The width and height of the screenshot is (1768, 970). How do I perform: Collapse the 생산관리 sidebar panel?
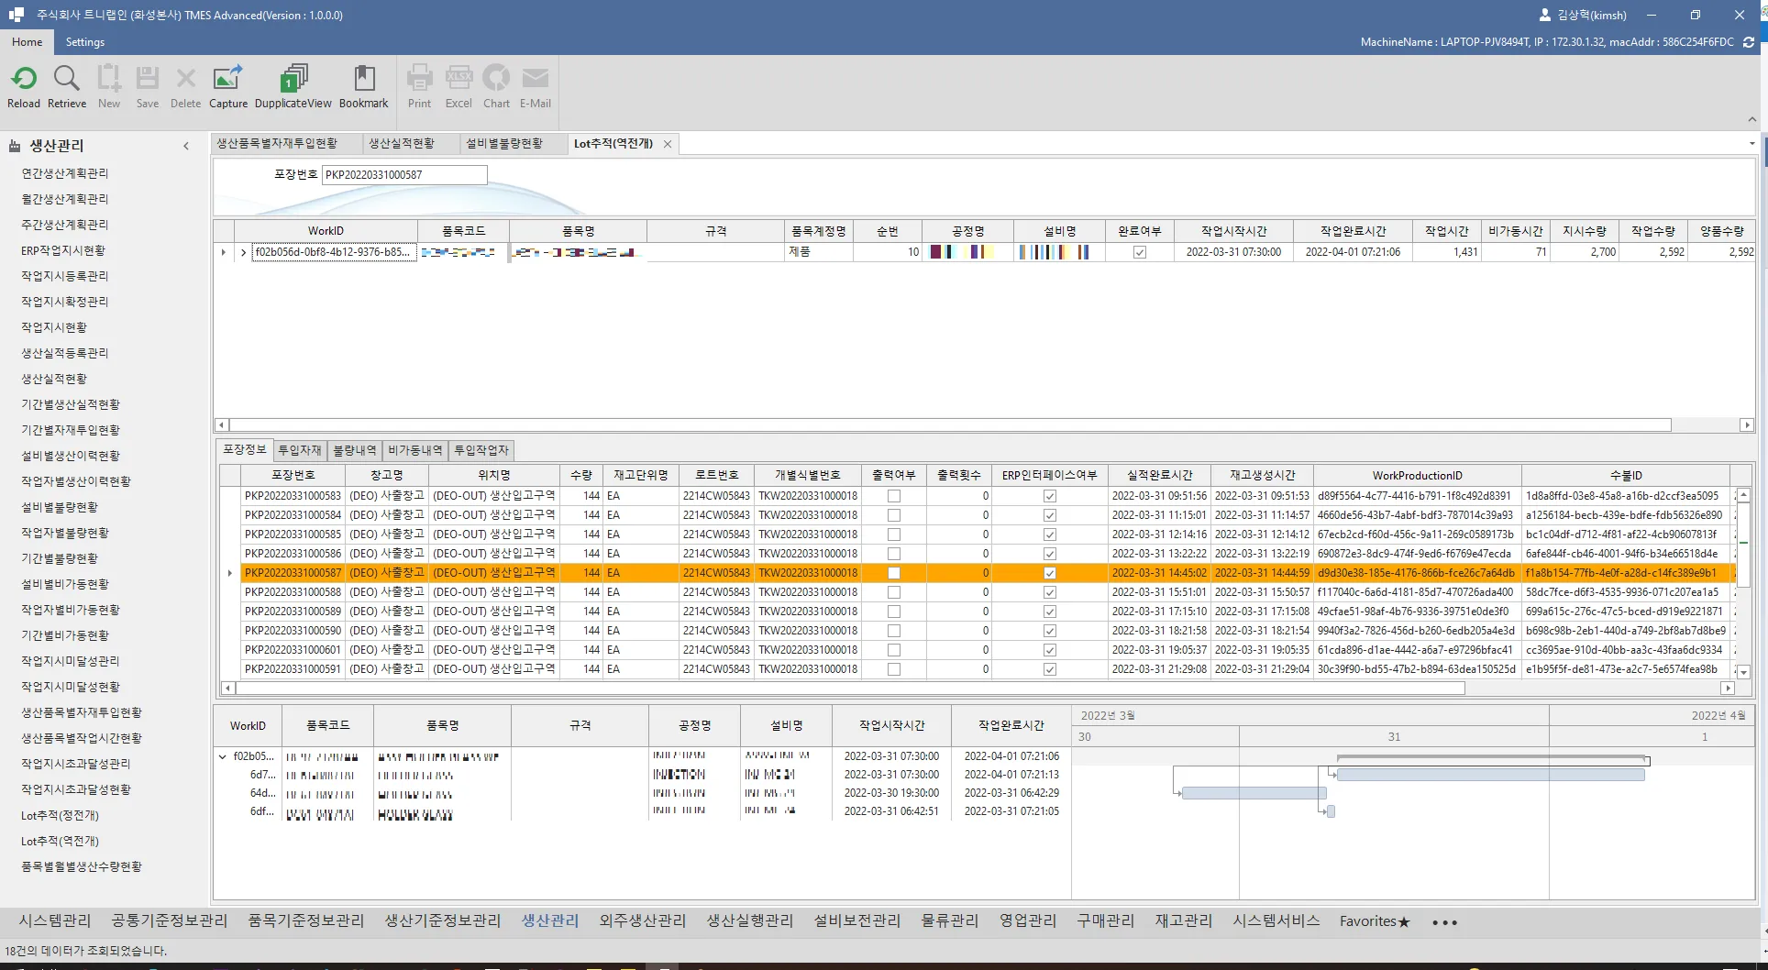pyautogui.click(x=186, y=146)
